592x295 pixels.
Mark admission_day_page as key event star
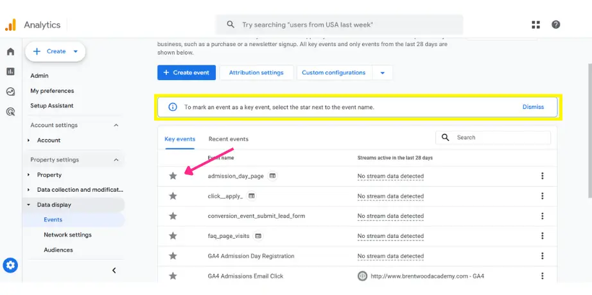click(x=173, y=176)
